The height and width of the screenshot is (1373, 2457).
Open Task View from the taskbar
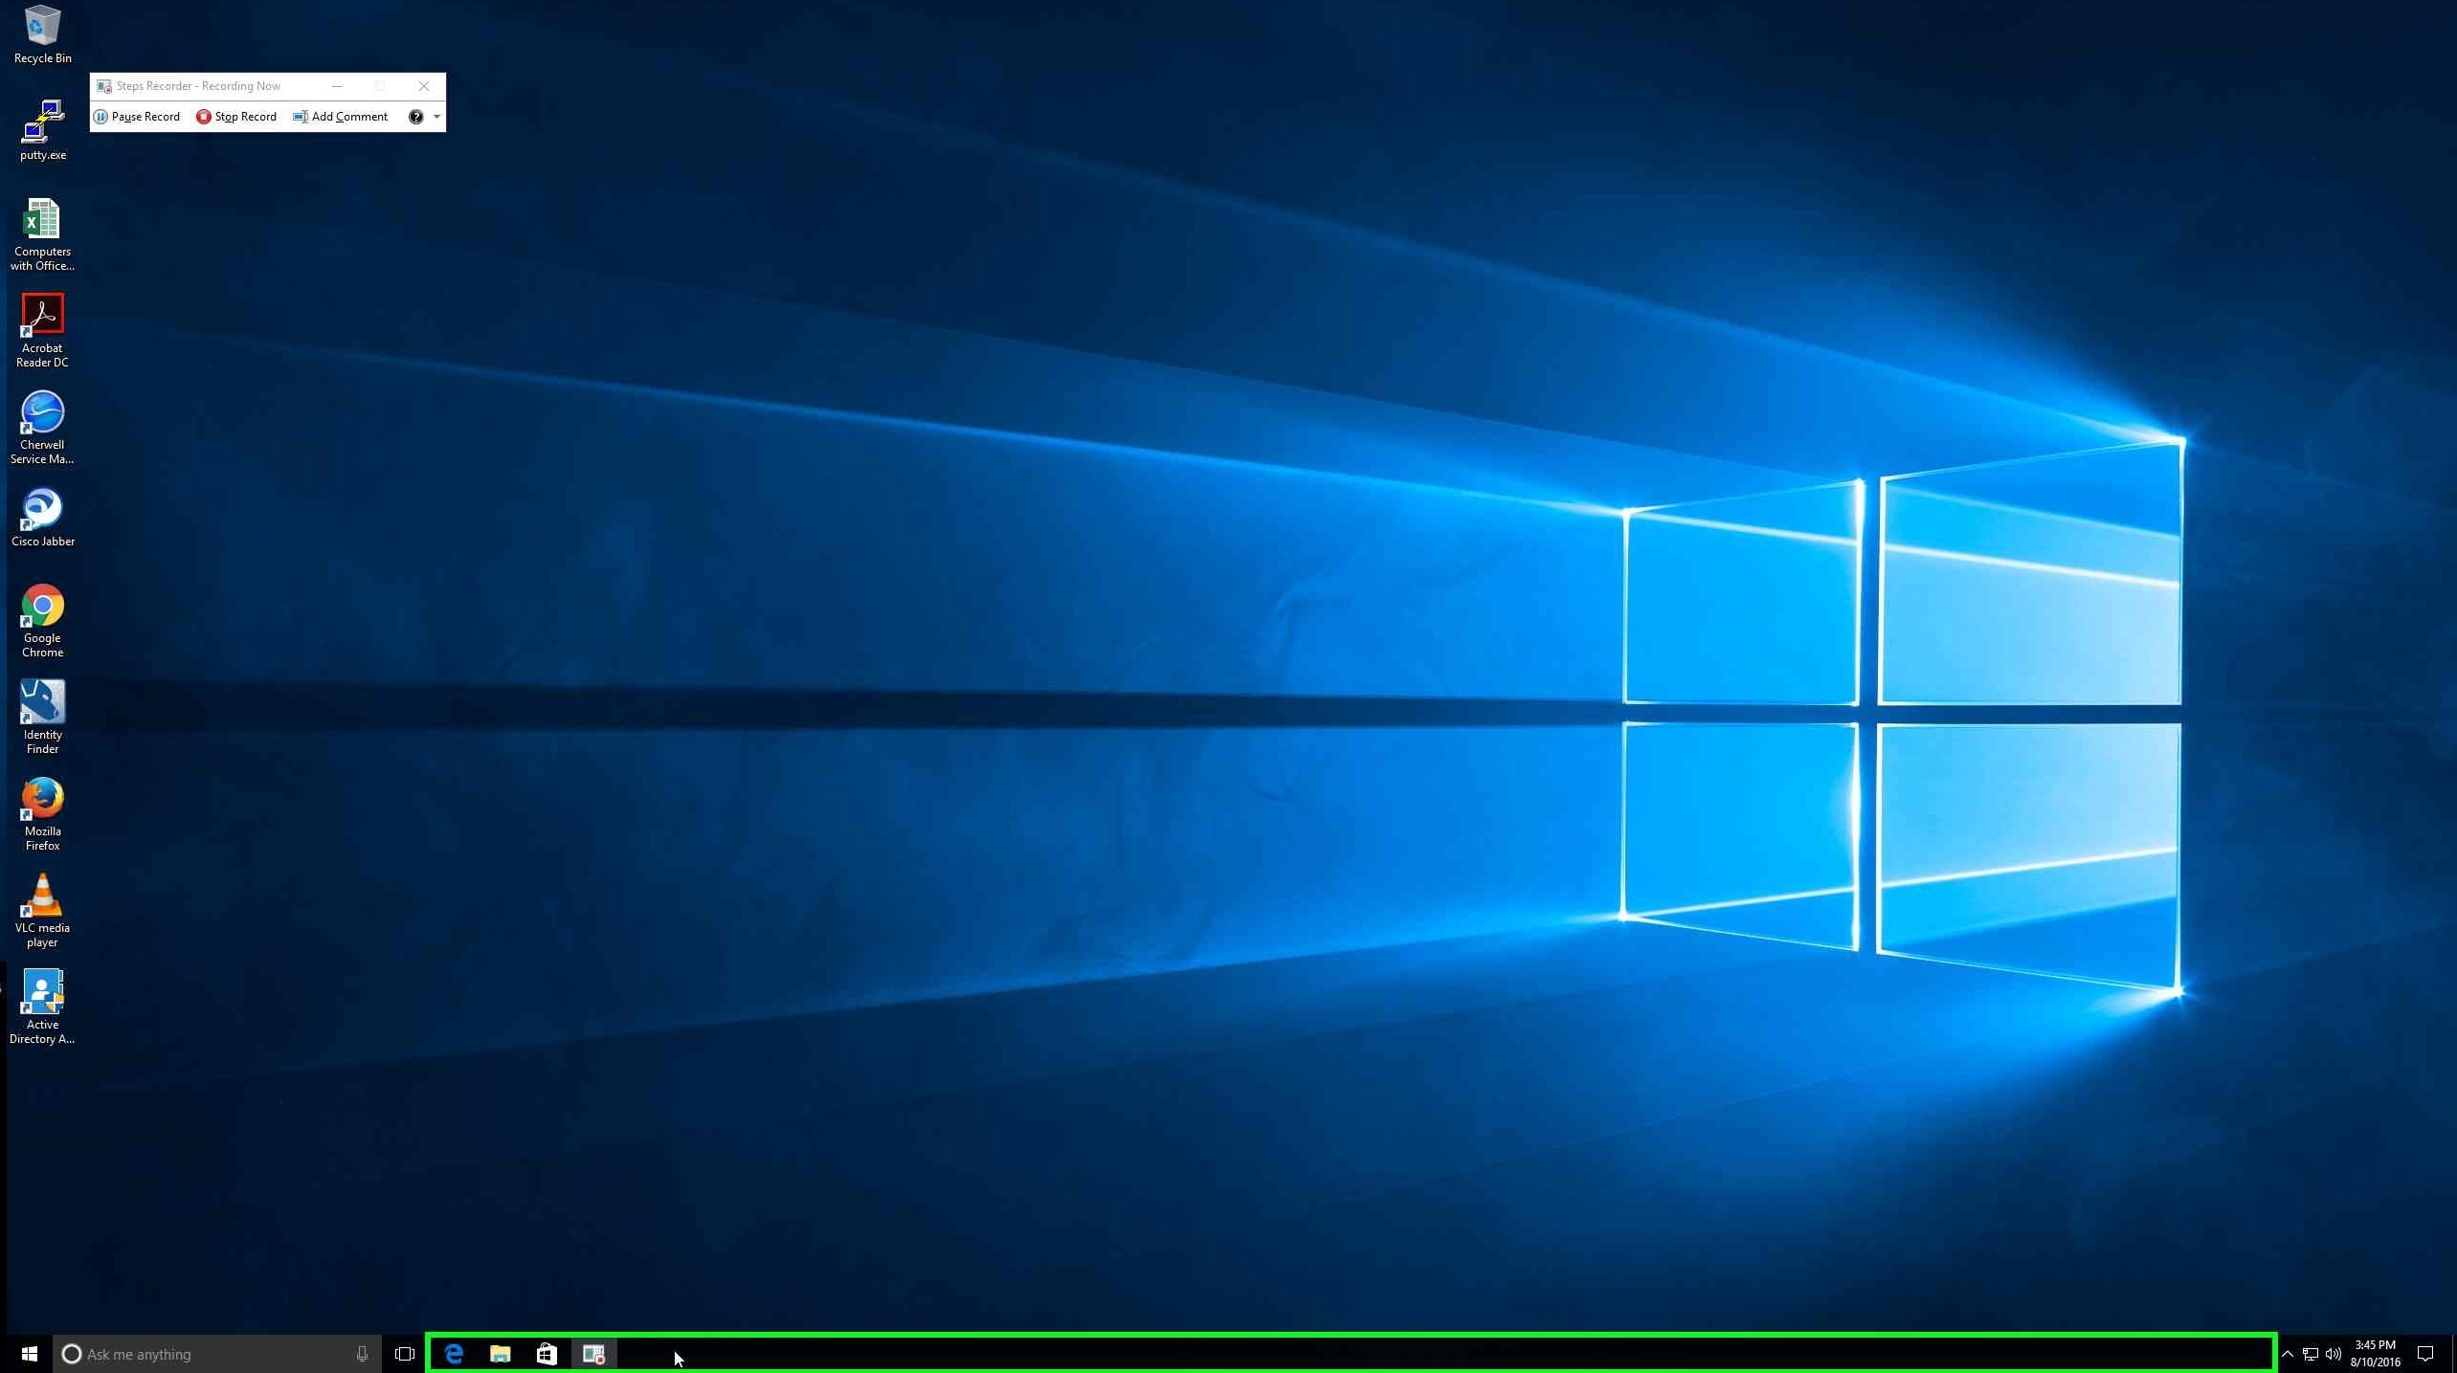tap(404, 1354)
